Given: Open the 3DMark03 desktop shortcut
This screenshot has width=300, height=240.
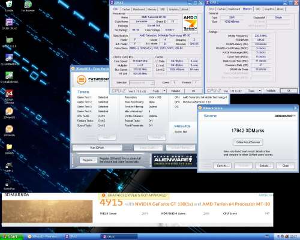Looking at the screenshot, I should pos(9,113).
